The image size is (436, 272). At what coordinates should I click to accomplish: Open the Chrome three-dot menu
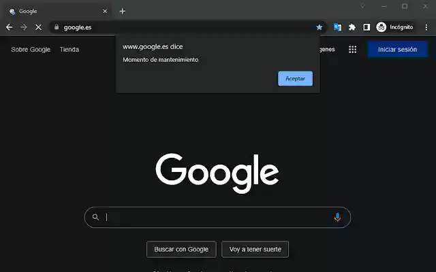(x=426, y=27)
